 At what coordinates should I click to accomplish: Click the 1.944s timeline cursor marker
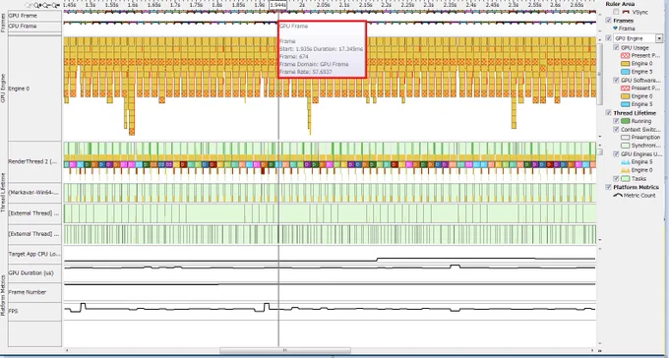coord(277,5)
